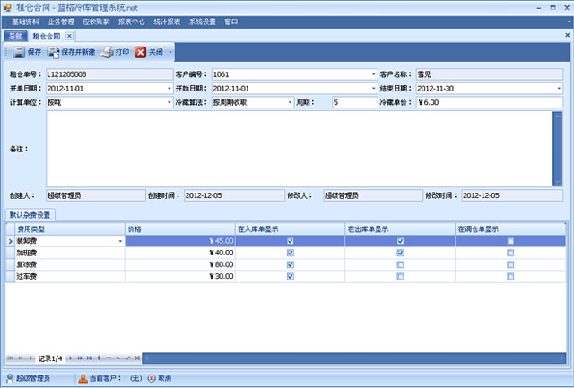574x388 pixels.
Task: Check 在调仓单显示 for 过车费
Action: coord(510,277)
